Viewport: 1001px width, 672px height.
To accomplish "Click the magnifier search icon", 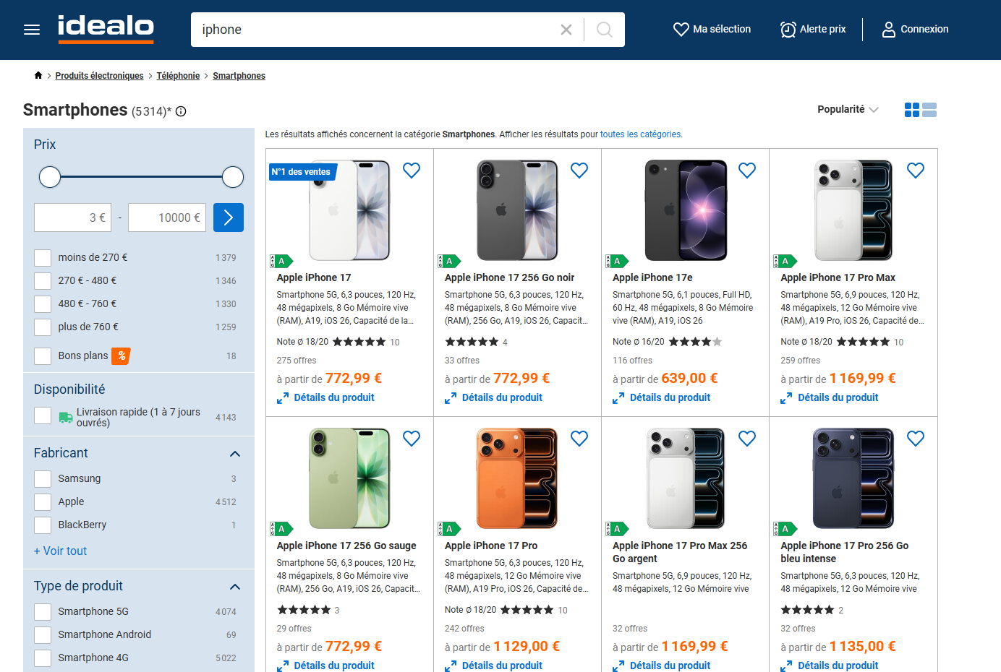I will pyautogui.click(x=605, y=30).
